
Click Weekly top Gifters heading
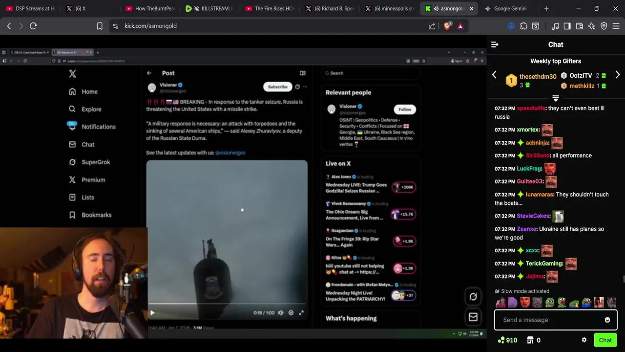tap(556, 61)
